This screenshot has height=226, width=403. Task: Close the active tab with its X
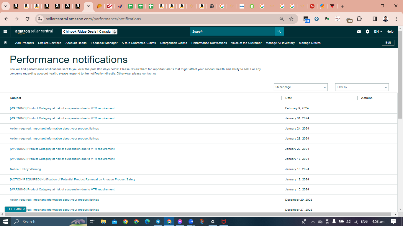88,6
